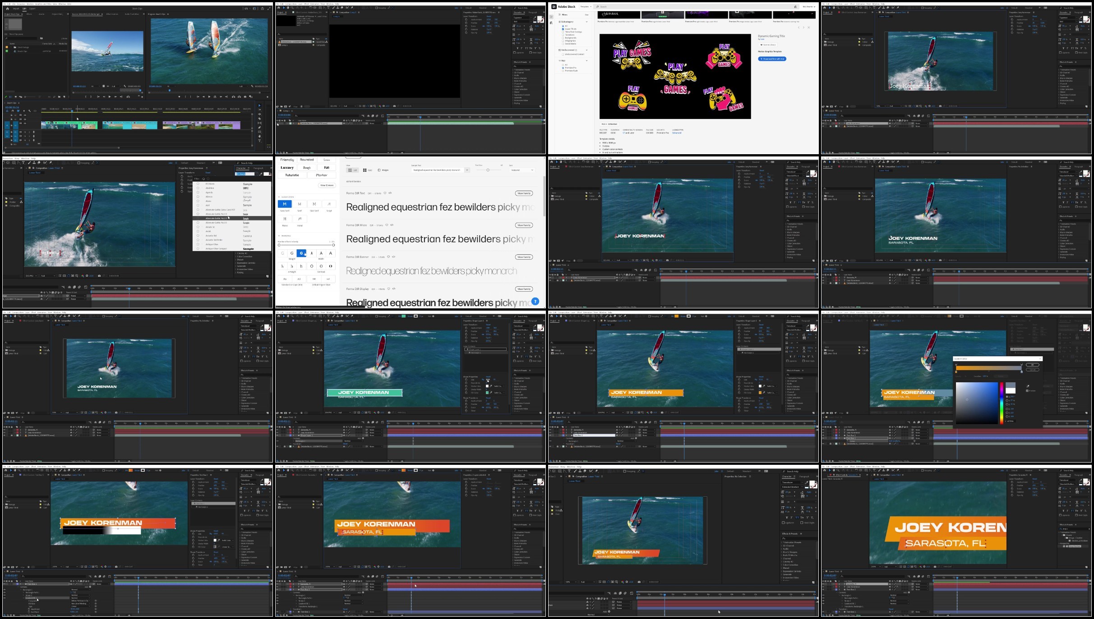Open the Featured sort dropdown
This screenshot has width=1094, height=619.
pos(522,170)
